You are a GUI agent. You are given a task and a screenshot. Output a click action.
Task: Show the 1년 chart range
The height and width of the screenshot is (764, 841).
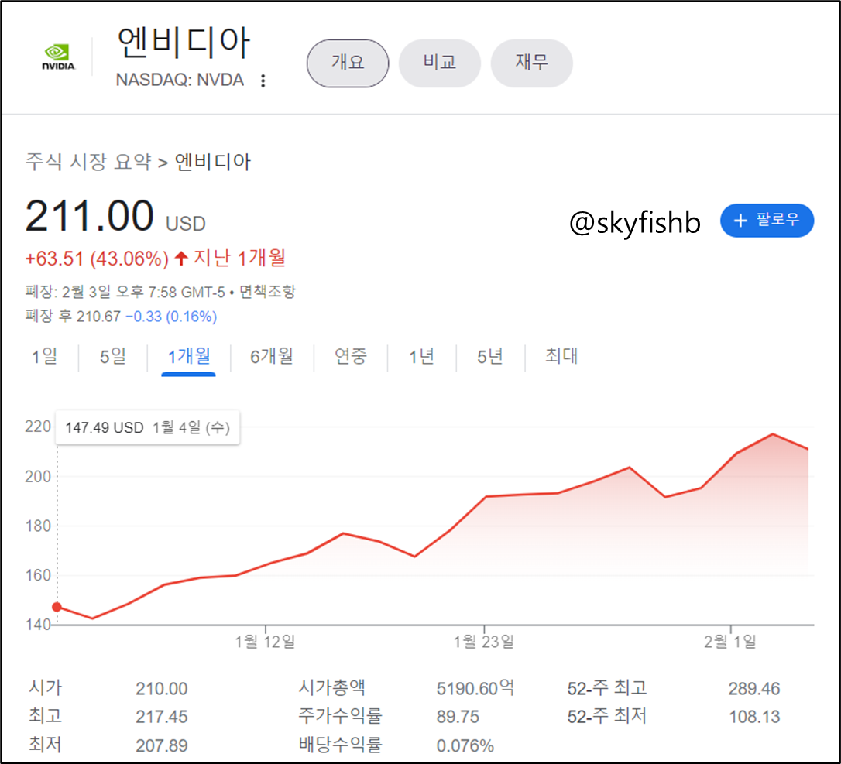421,357
